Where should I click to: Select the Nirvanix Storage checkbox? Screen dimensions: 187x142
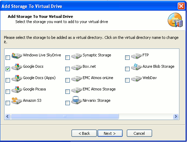[x=68, y=103]
